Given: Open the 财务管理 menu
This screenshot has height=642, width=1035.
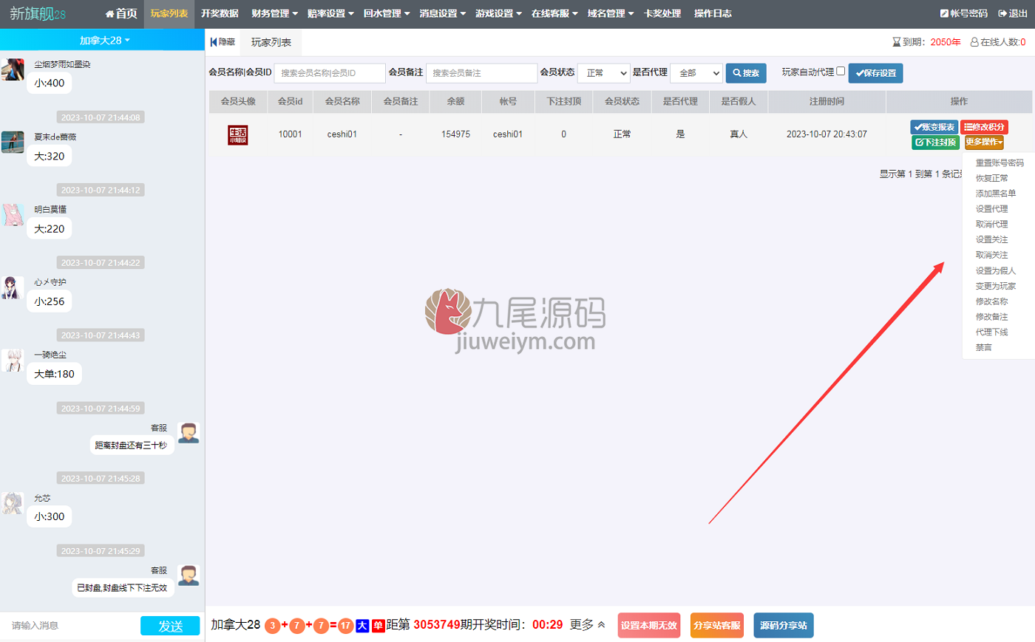Looking at the screenshot, I should point(274,13).
